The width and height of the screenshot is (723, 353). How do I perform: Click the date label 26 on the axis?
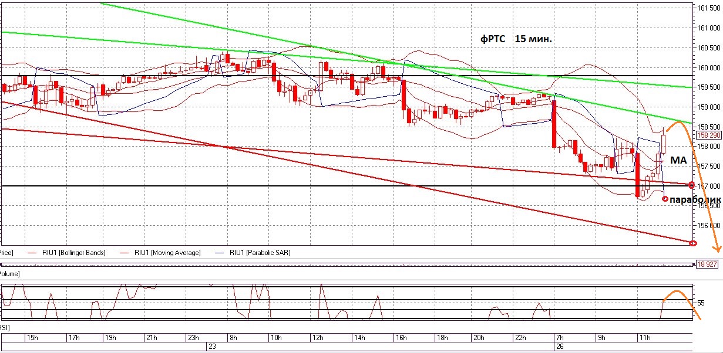(x=560, y=347)
